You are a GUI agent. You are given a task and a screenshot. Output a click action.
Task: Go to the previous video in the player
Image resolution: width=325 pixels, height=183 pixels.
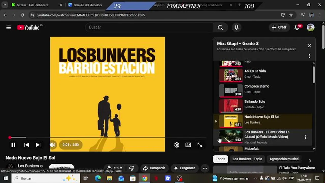point(26,145)
